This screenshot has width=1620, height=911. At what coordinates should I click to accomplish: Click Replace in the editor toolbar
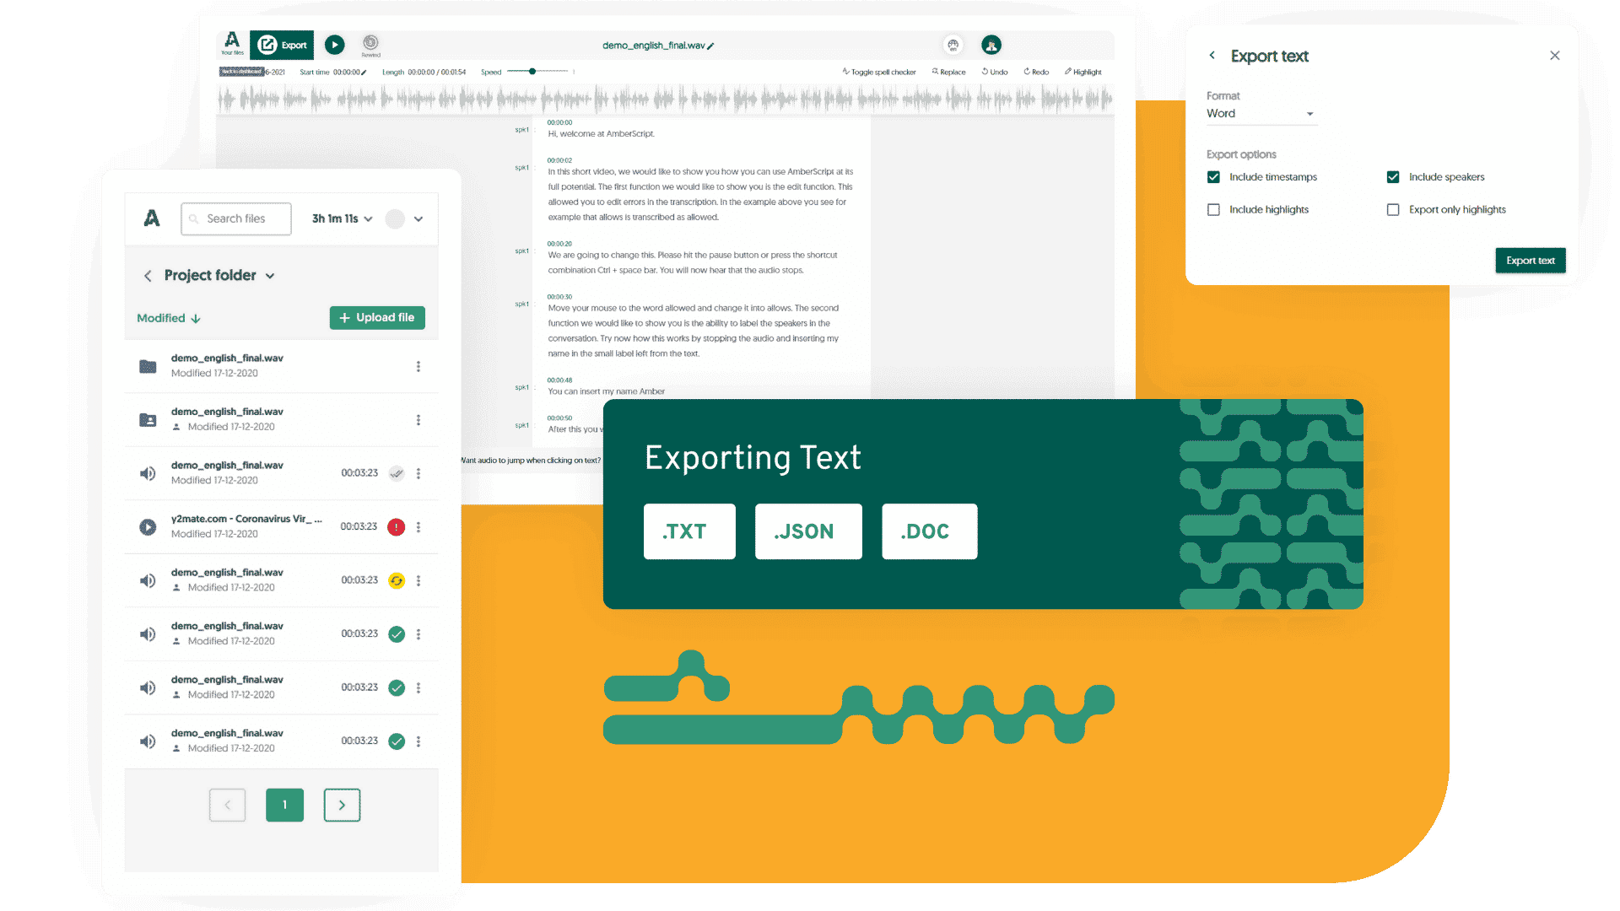click(x=948, y=72)
